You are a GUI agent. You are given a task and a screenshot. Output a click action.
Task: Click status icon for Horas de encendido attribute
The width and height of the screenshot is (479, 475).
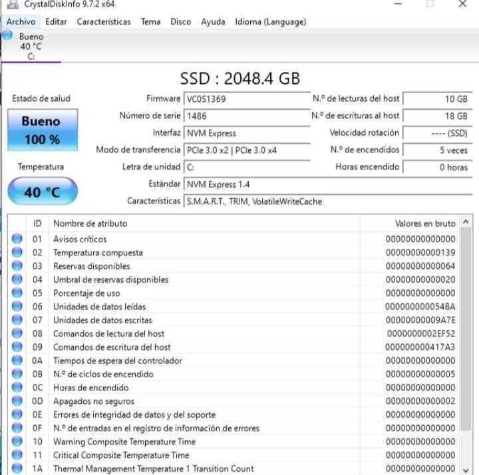pos(17,388)
